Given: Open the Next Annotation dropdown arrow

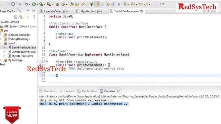Looking at the screenshot, I should [x=129, y=4].
